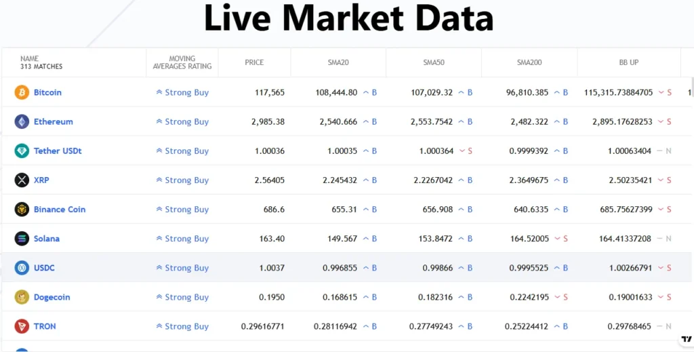Open the Binance Coin name link
Screen dimensions: 694x352
[x=60, y=209]
